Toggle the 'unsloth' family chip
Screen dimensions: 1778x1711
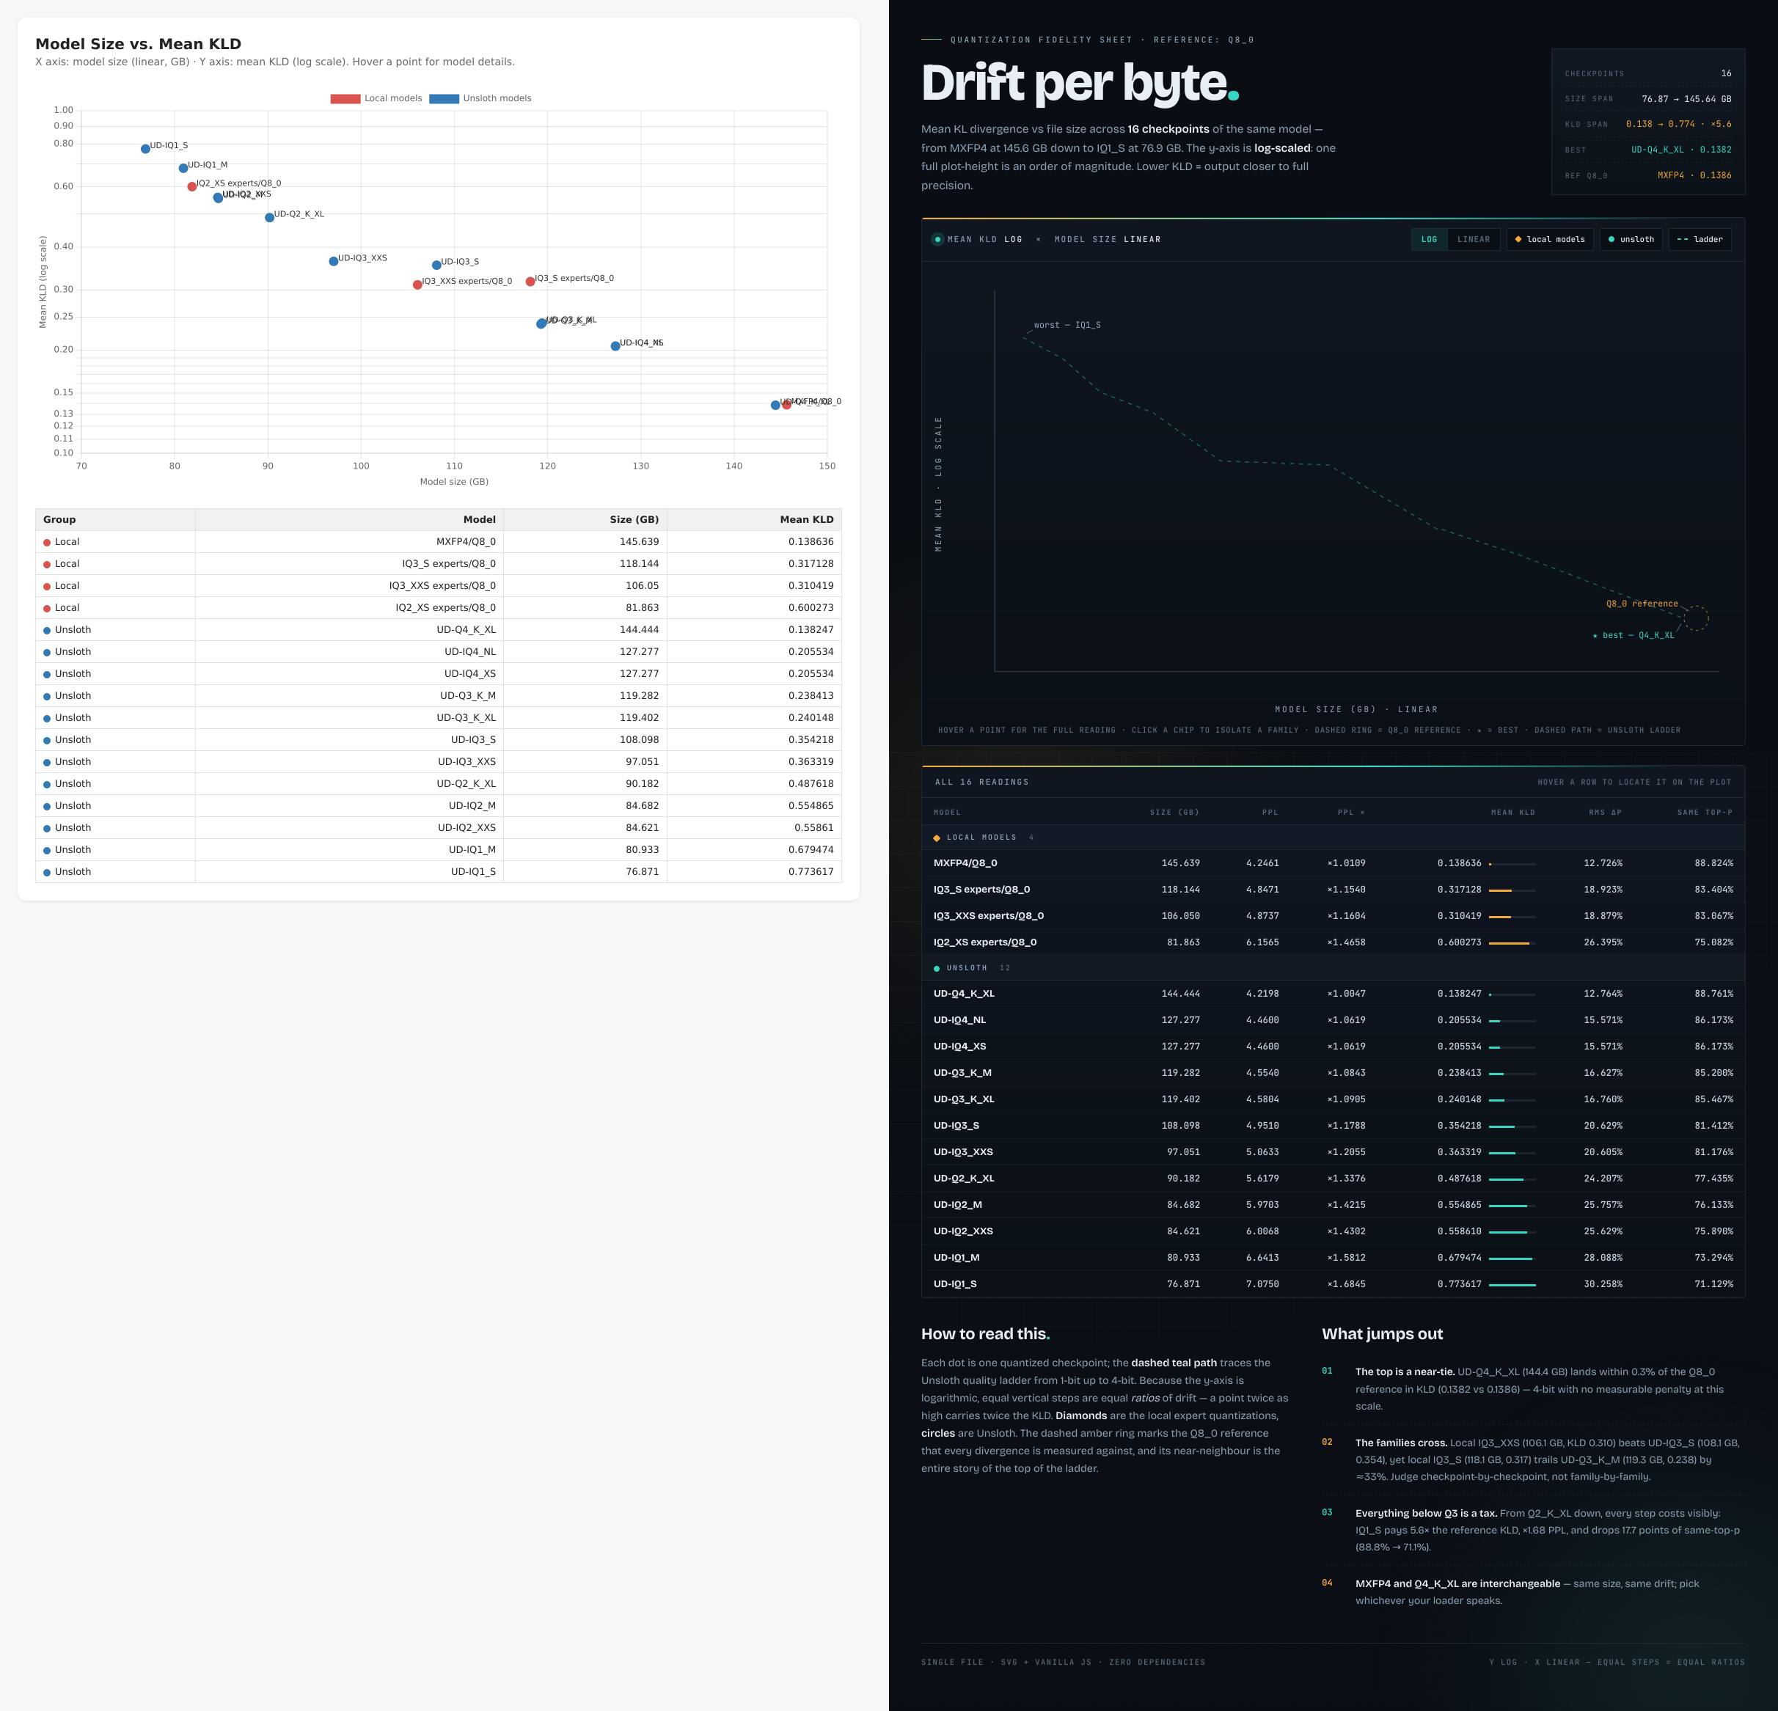pyautogui.click(x=1630, y=240)
